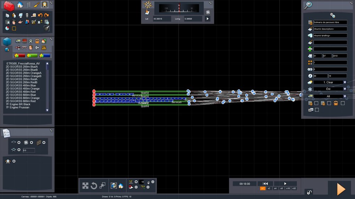Open the season dropdown showing Été

pyautogui.click(x=344, y=89)
